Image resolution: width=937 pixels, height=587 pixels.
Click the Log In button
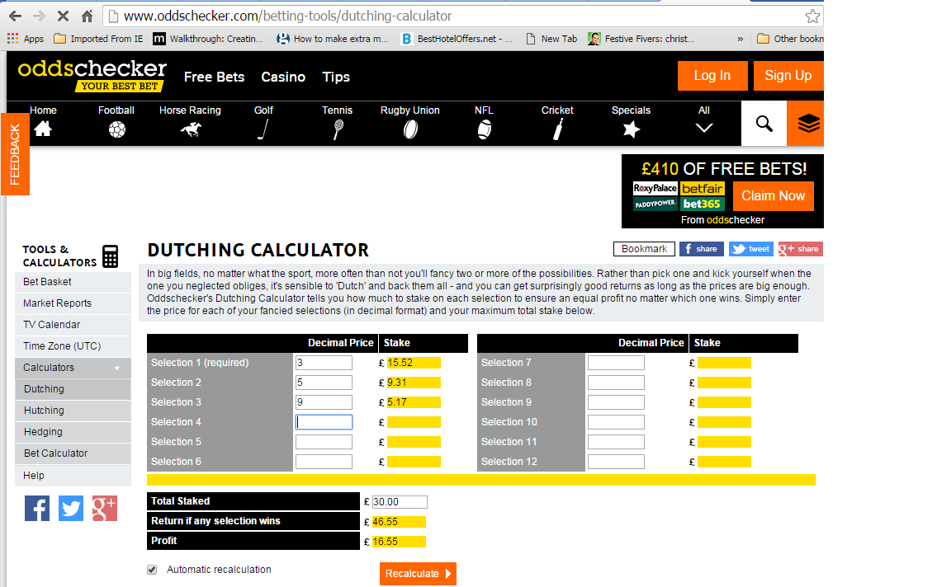coord(712,76)
